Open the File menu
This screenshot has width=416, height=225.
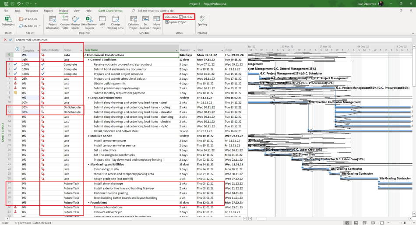pos(6,11)
